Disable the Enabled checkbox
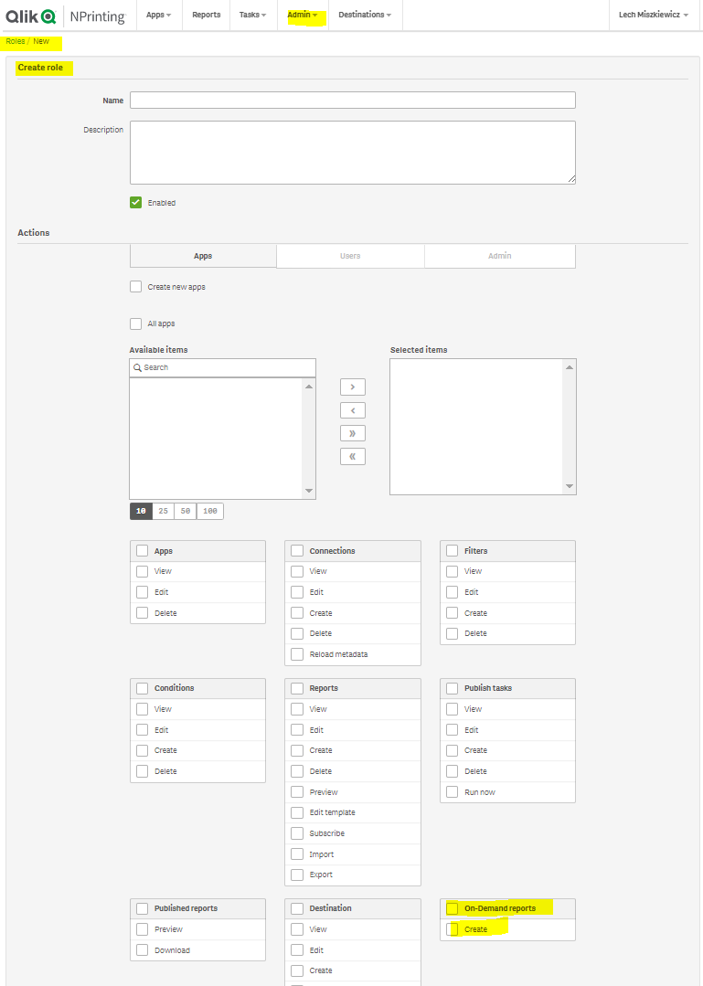The height and width of the screenshot is (986, 703). 135,202
